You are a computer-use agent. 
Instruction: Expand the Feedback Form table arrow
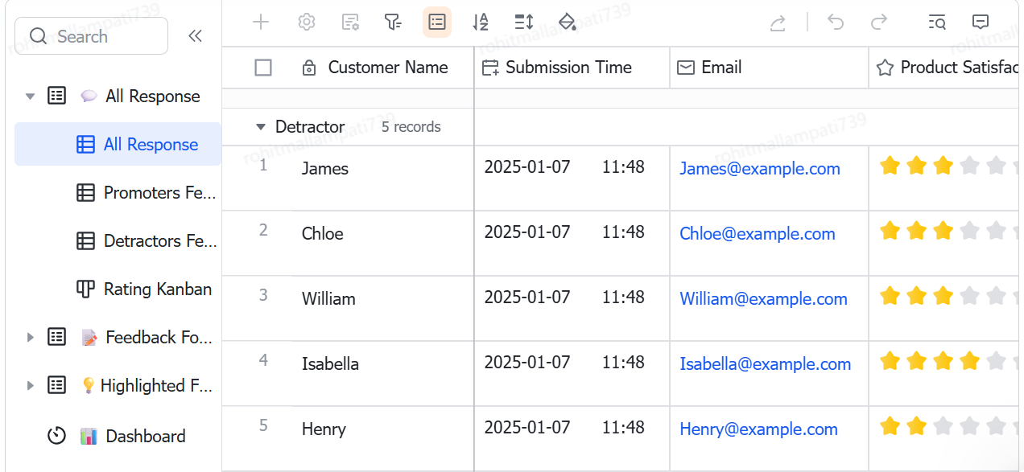(x=31, y=338)
